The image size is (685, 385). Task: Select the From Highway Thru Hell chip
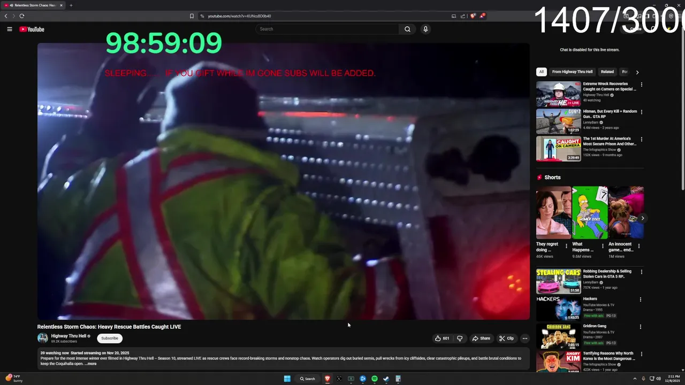[x=572, y=72]
